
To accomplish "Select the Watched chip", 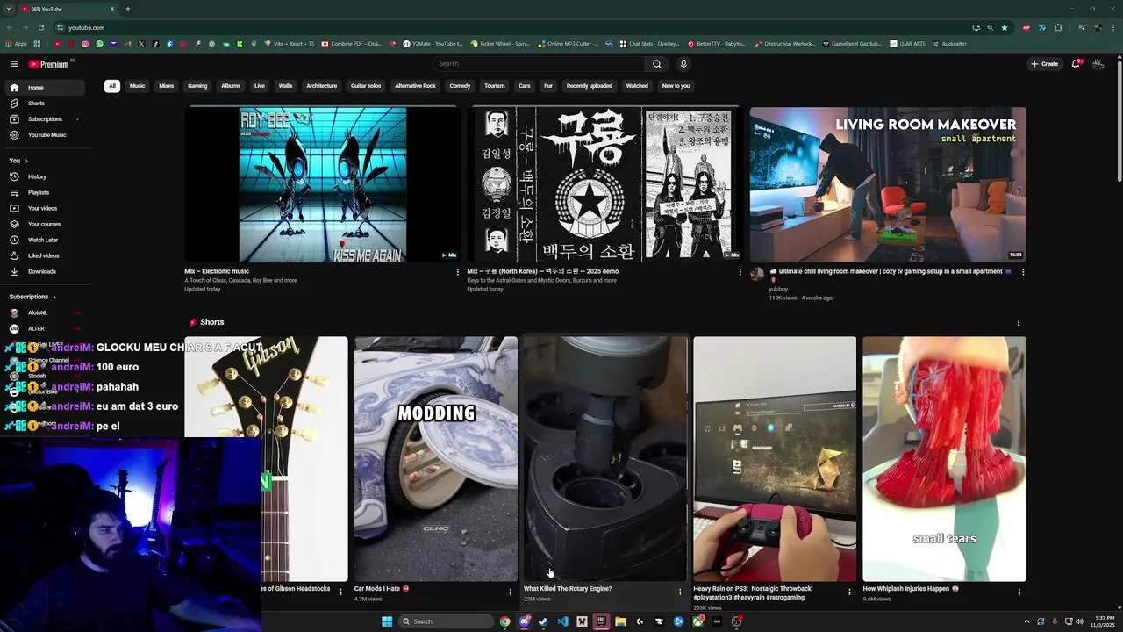I will click(x=637, y=86).
